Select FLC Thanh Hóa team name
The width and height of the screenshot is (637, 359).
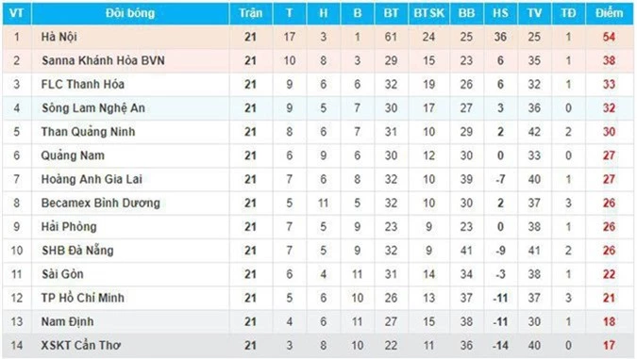(x=83, y=85)
